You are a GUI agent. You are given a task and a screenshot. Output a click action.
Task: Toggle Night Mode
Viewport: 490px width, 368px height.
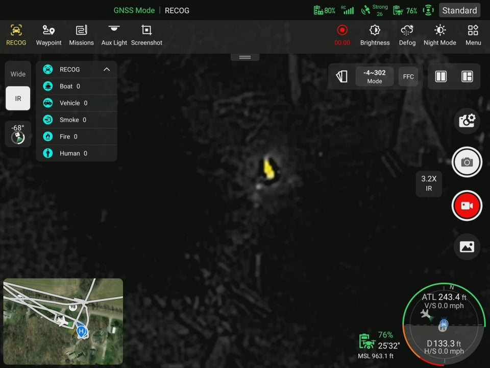tap(439, 35)
